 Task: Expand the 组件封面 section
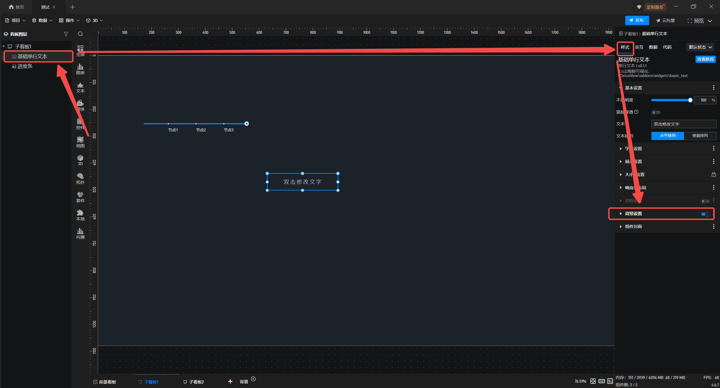tap(633, 227)
